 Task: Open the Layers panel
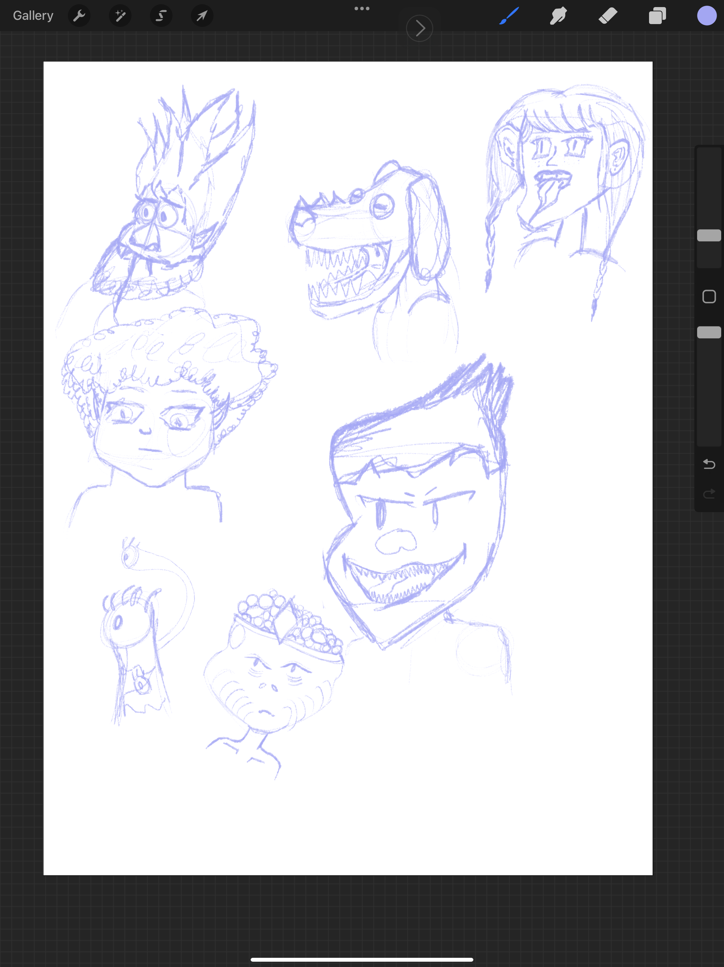[657, 16]
